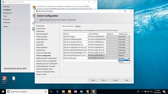Click the Service column header

pyautogui.click(x=75, y=34)
